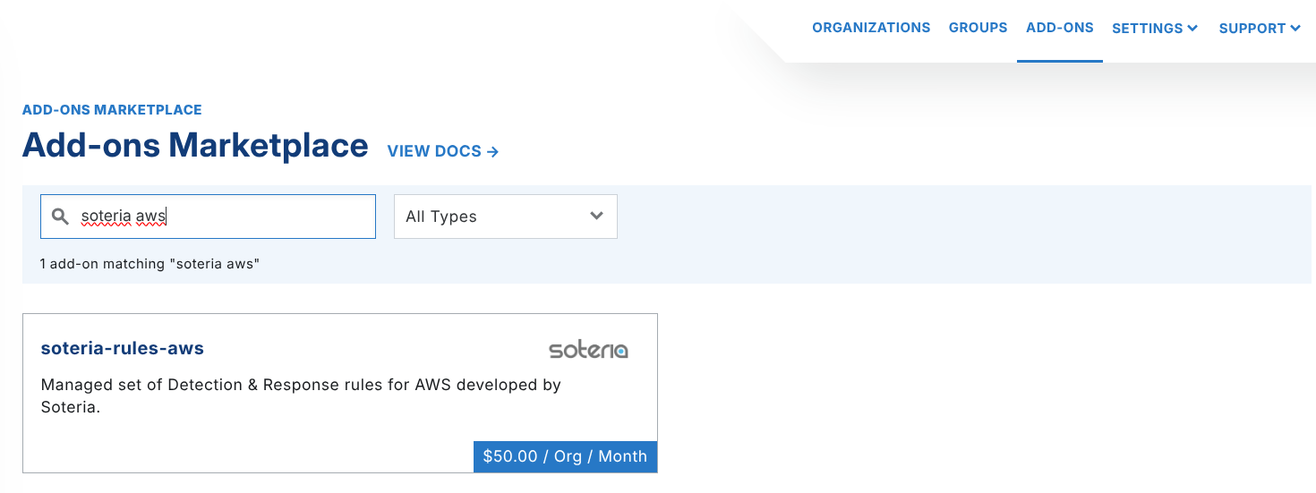Focus the search field containing soteria aws
This screenshot has width=1316, height=493.
click(224, 217)
